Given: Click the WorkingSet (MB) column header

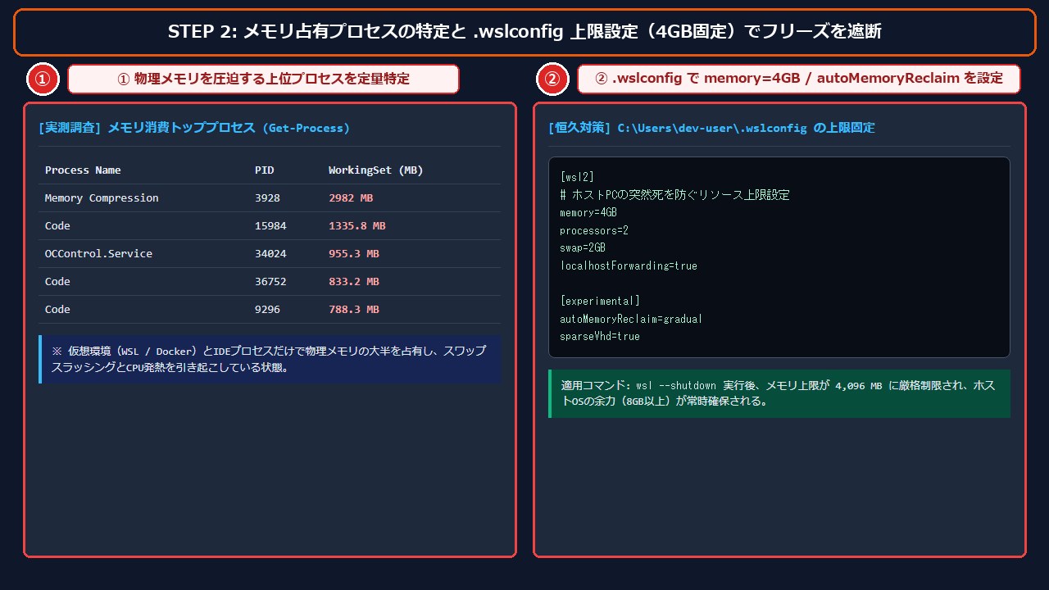Looking at the screenshot, I should coord(376,170).
